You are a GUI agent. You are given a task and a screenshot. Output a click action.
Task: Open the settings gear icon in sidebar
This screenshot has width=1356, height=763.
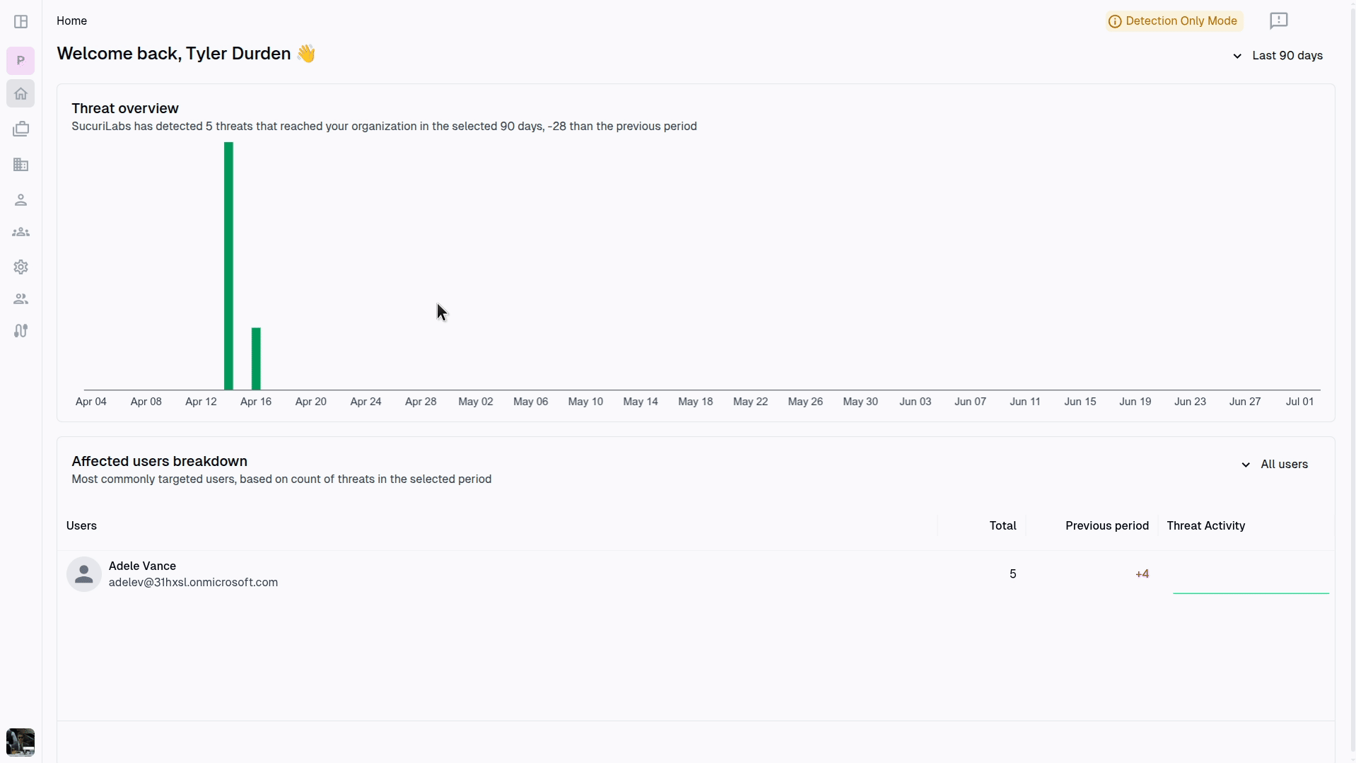[21, 267]
